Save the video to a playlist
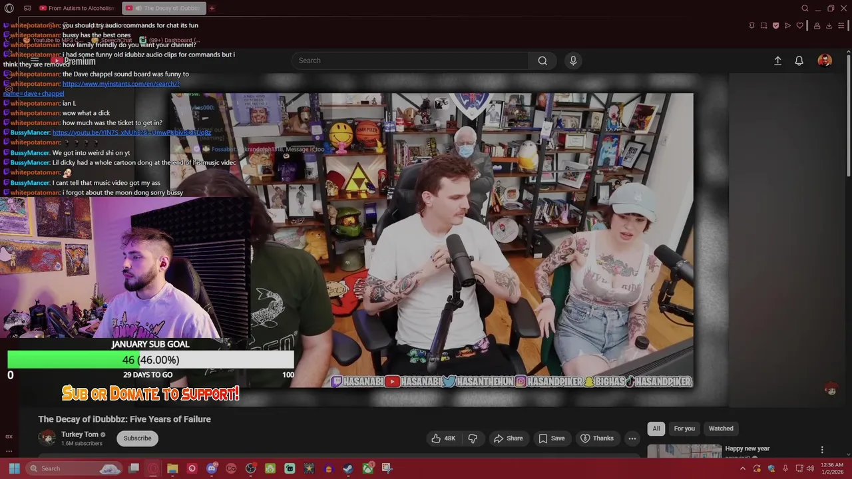The width and height of the screenshot is (852, 479). 551,438
